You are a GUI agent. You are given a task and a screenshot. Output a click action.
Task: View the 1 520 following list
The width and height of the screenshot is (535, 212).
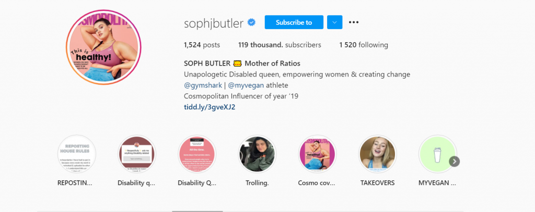click(364, 45)
